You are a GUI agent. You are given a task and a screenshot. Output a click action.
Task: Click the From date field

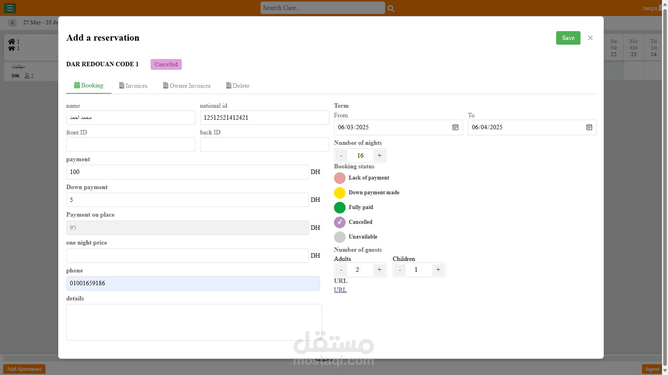(x=398, y=127)
